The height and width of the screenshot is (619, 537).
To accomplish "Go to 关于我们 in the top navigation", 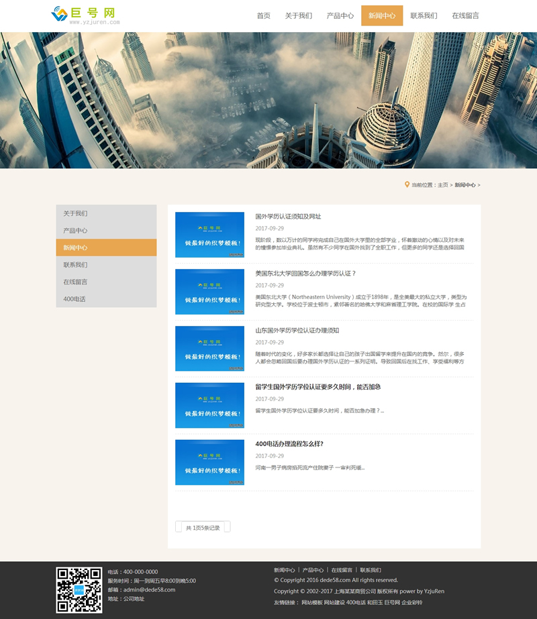I will (x=298, y=16).
